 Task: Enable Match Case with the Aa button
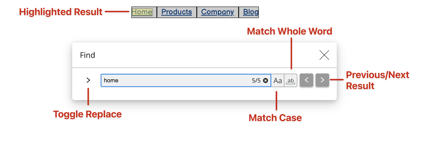pyautogui.click(x=278, y=81)
